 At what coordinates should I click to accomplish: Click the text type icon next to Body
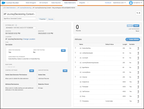(x=81, y=96)
